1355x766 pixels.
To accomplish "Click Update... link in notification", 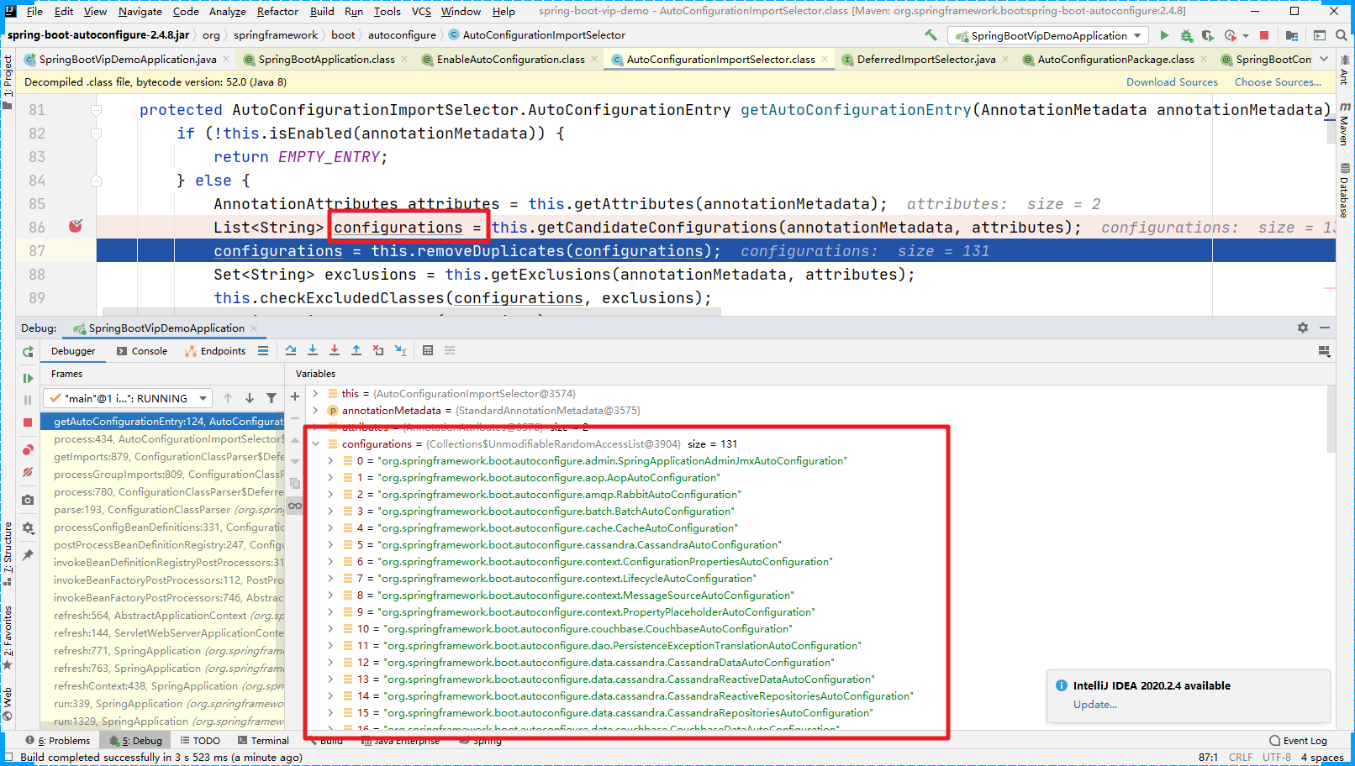I will click(1095, 704).
